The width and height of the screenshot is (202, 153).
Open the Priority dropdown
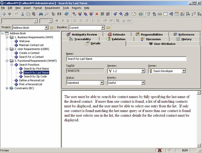[143, 83]
